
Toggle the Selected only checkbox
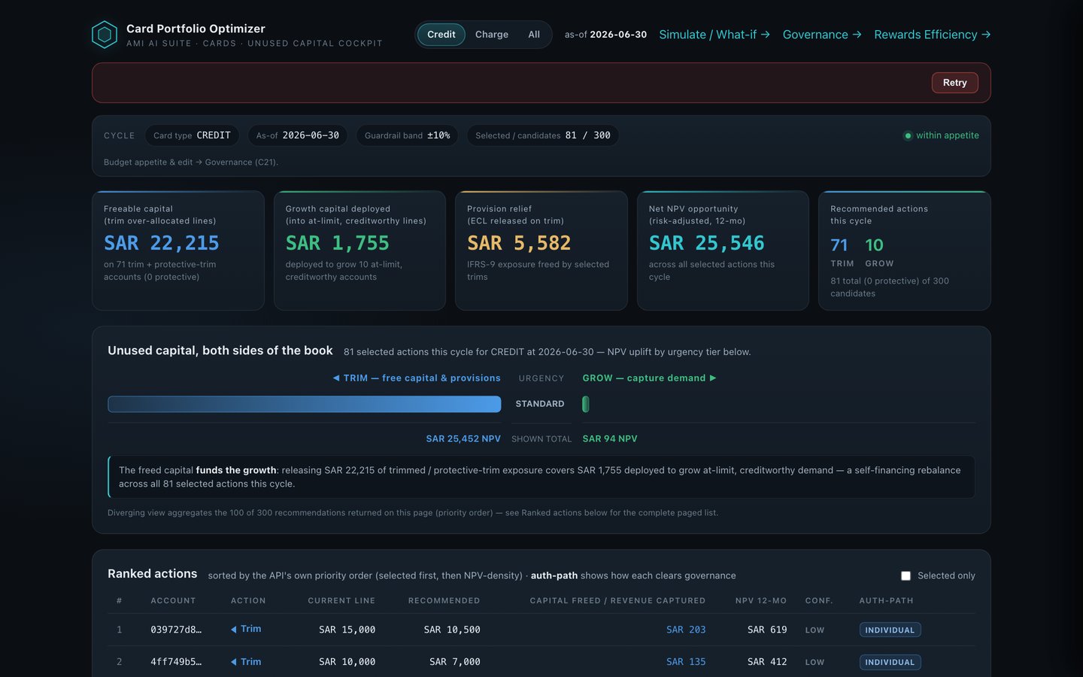[906, 575]
